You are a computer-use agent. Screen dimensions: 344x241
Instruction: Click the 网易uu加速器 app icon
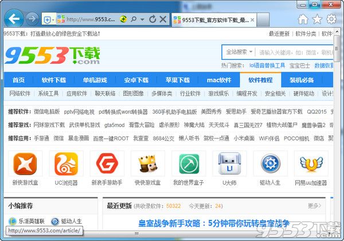click(311, 164)
